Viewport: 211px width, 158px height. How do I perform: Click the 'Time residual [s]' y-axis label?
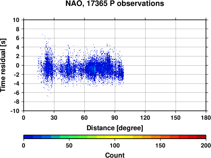(3, 65)
